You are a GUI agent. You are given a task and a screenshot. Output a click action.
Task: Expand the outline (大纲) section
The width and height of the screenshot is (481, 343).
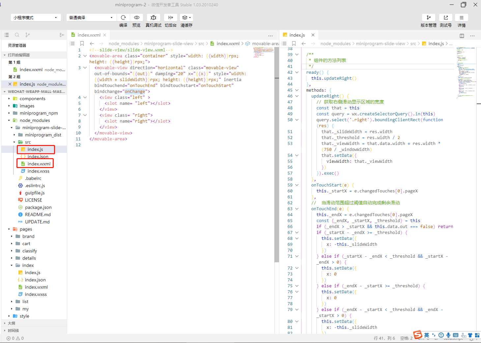pos(5,323)
